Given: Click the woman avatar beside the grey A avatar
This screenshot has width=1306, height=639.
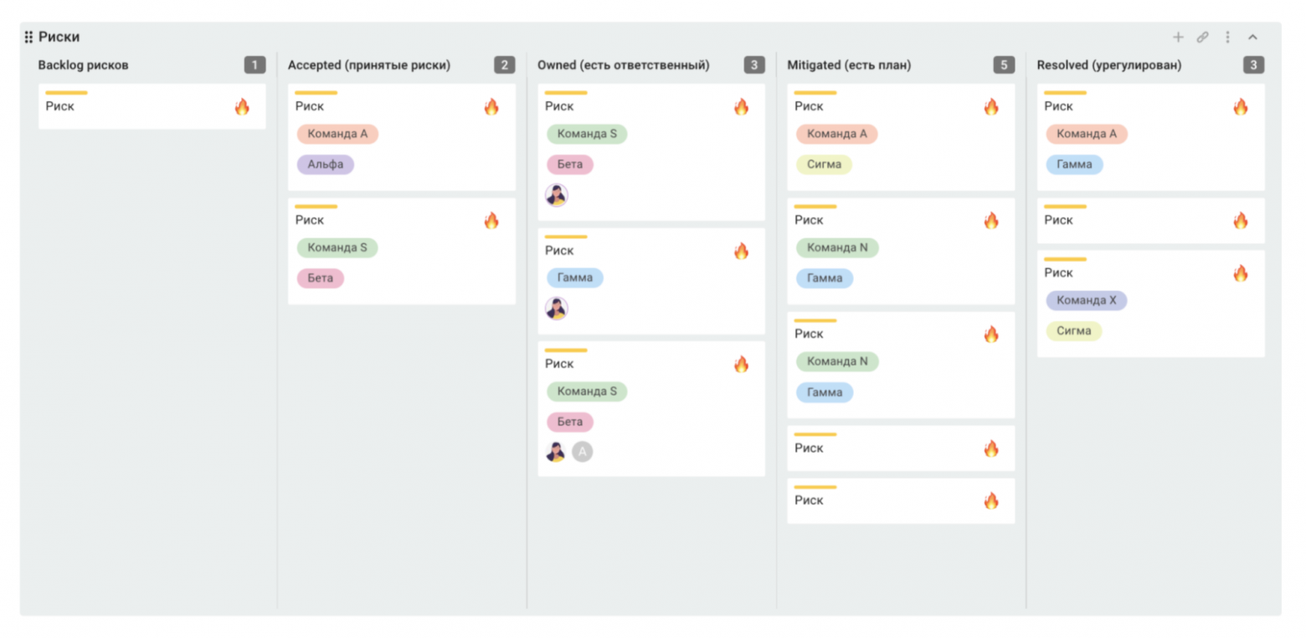Looking at the screenshot, I should click(556, 452).
